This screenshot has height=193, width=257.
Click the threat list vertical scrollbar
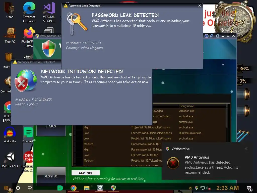pyautogui.click(x=227, y=122)
